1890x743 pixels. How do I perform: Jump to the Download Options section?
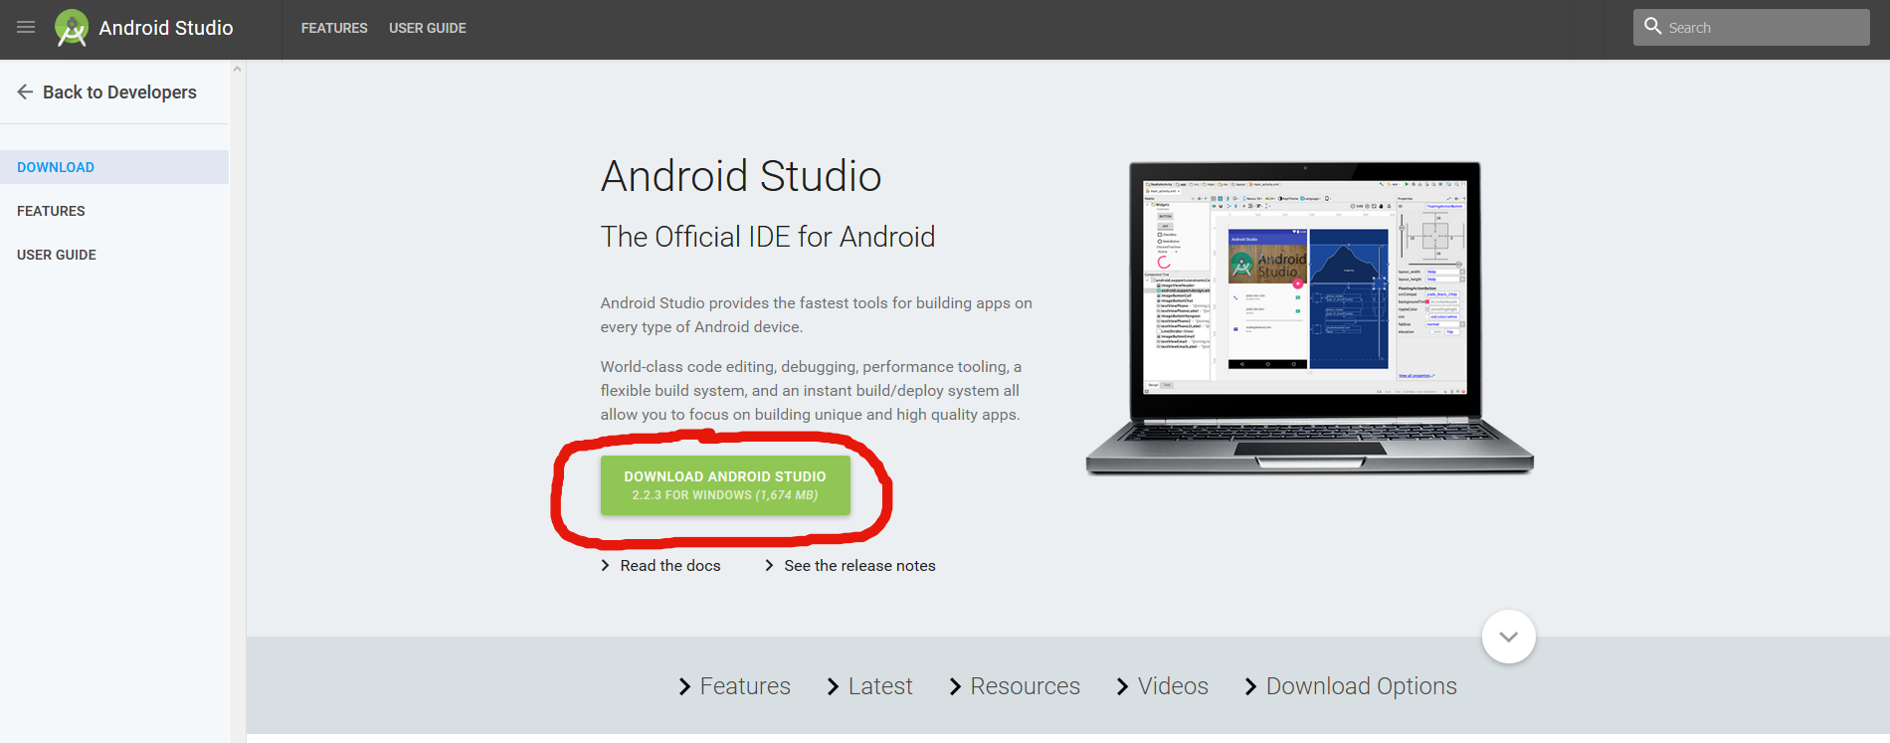[1361, 686]
